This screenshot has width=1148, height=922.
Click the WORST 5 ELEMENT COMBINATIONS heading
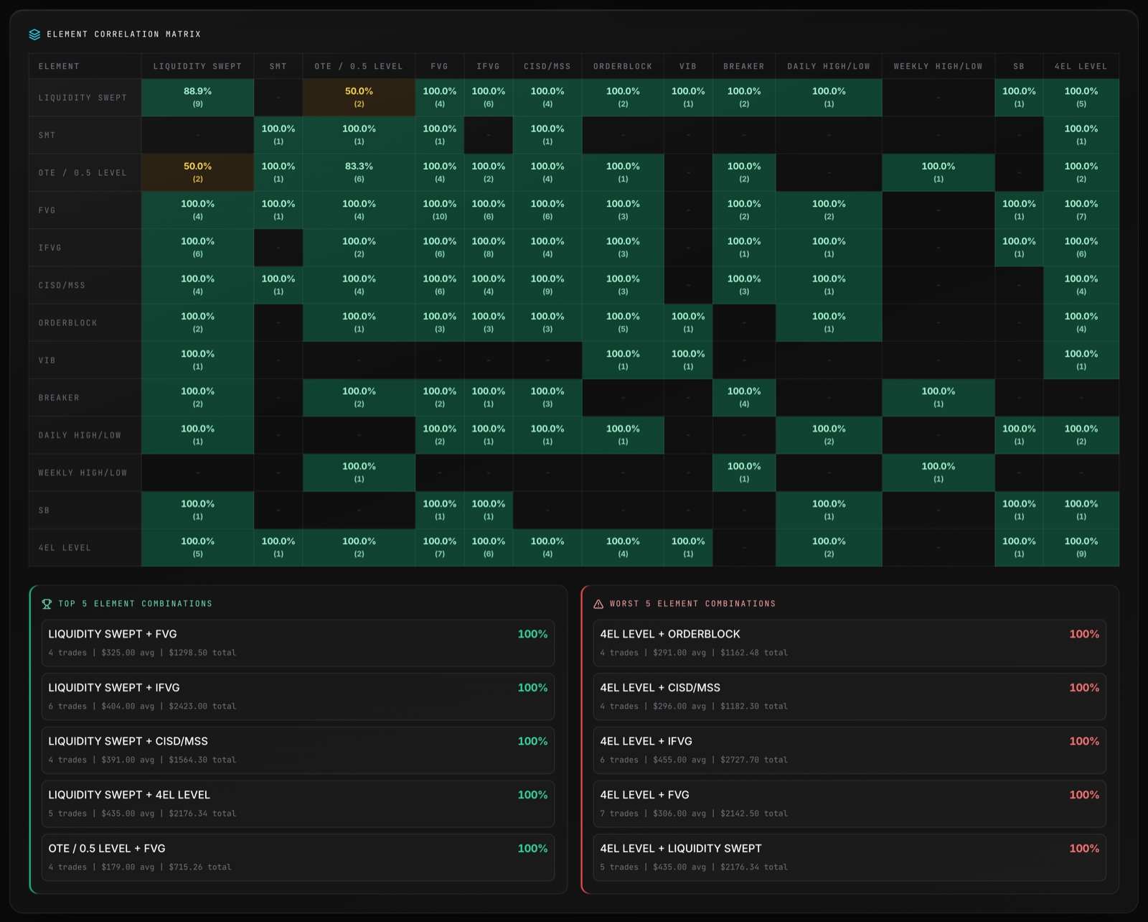[693, 604]
